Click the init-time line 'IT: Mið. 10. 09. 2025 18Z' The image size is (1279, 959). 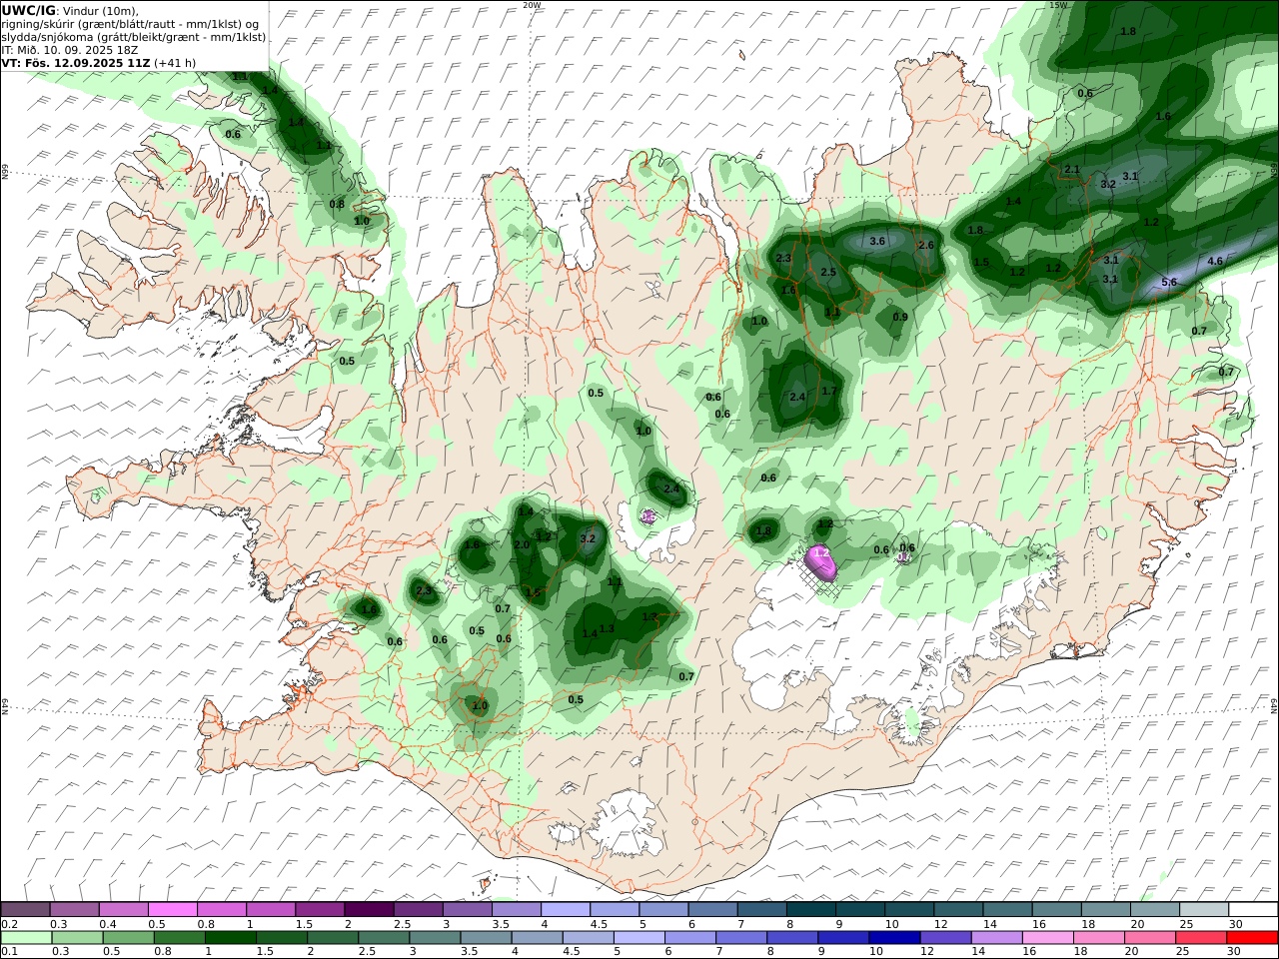[69, 49]
